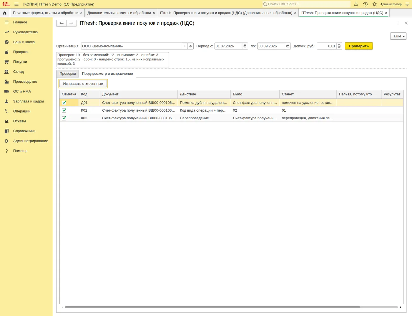Show notifications bell
Viewport: 412px width, 316px height.
(x=356, y=4)
